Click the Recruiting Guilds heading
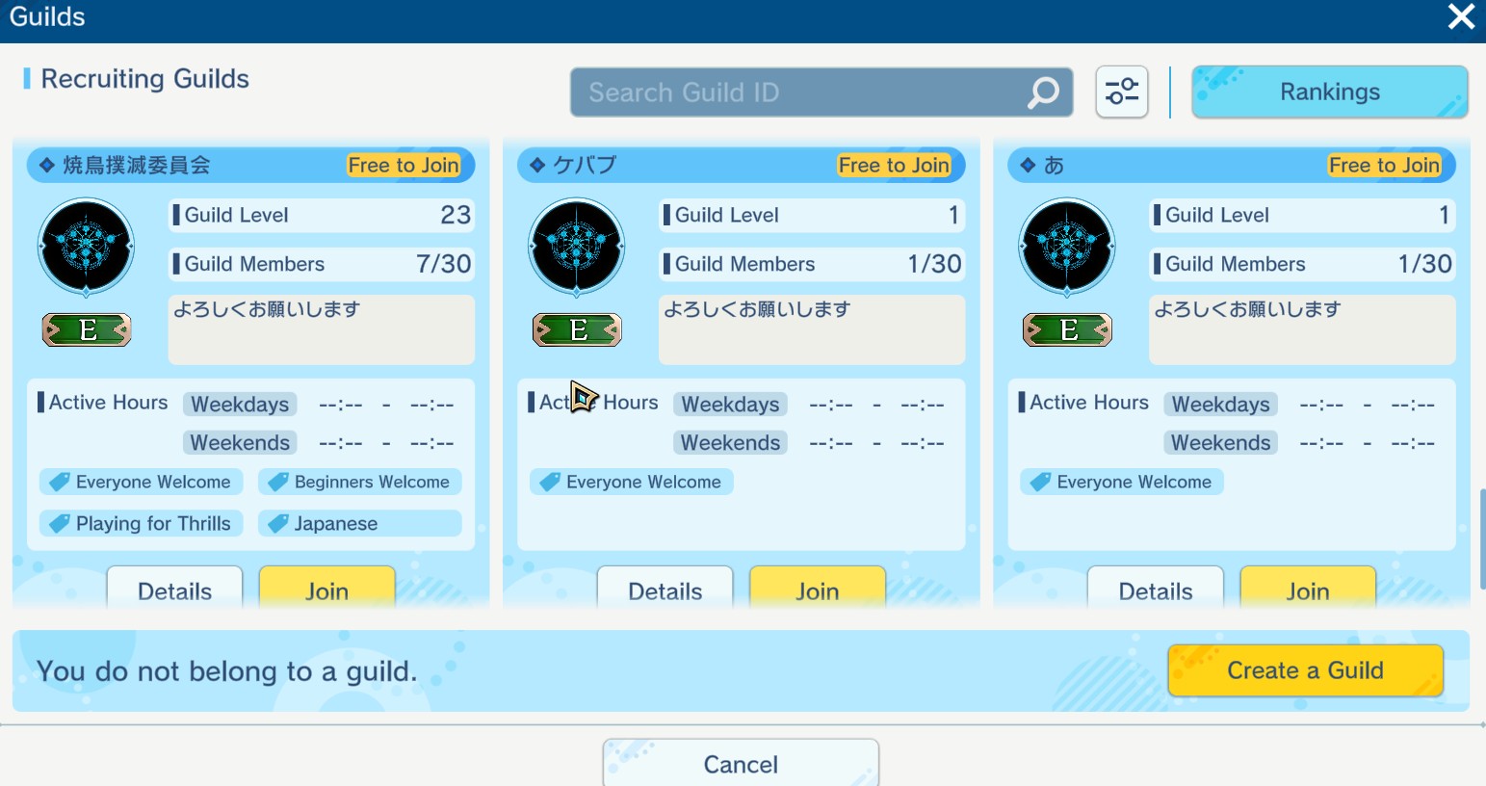The image size is (1486, 786). (144, 79)
